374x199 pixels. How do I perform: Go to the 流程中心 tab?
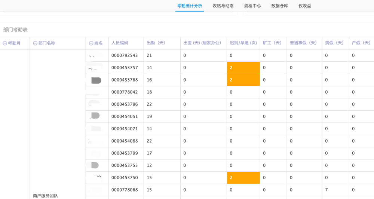[x=252, y=6]
